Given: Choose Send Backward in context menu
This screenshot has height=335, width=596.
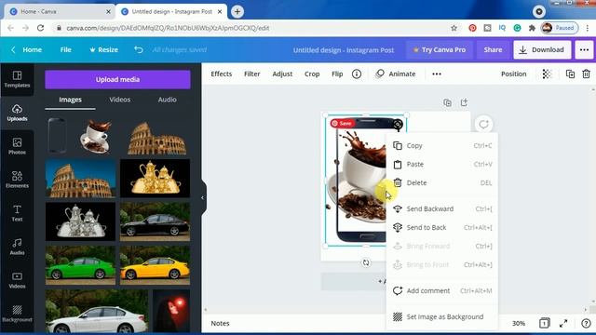Looking at the screenshot, I should [x=441, y=208].
